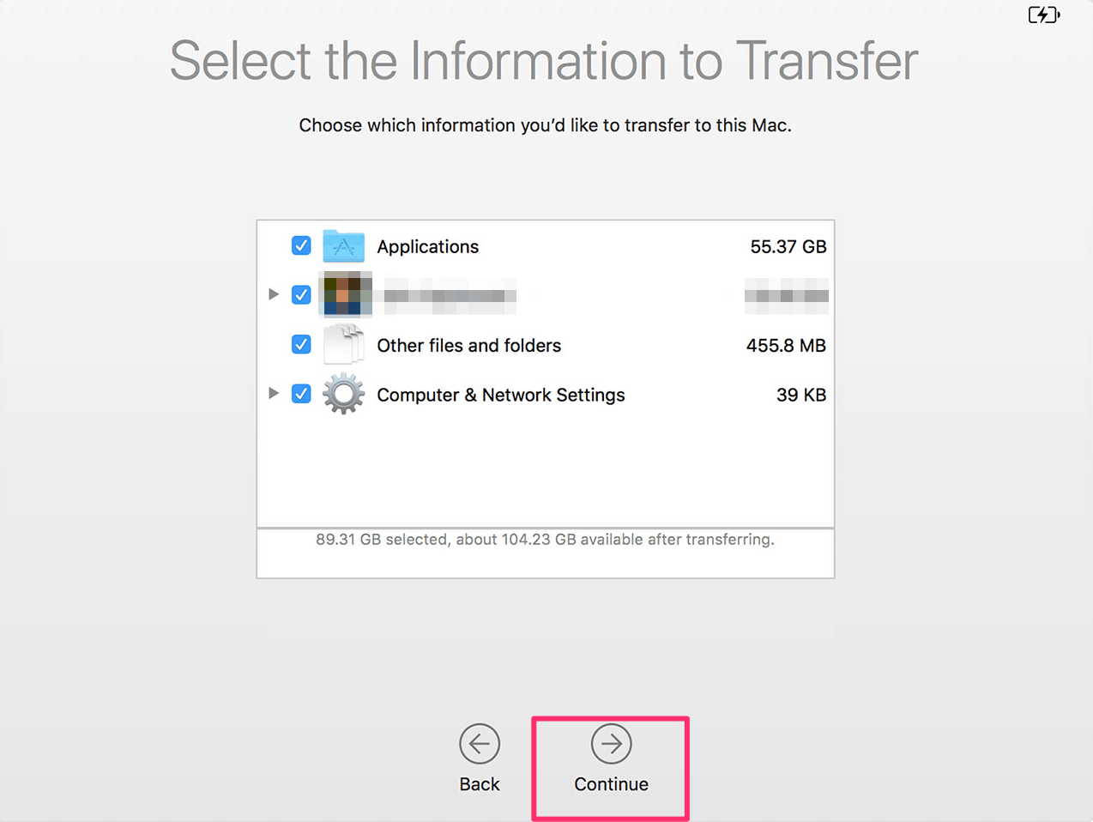The height and width of the screenshot is (822, 1093).
Task: Click the Computer & Network Settings gear icon
Action: pyautogui.click(x=343, y=394)
